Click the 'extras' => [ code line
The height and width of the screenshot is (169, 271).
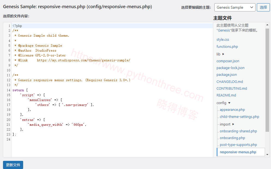pos(32,120)
